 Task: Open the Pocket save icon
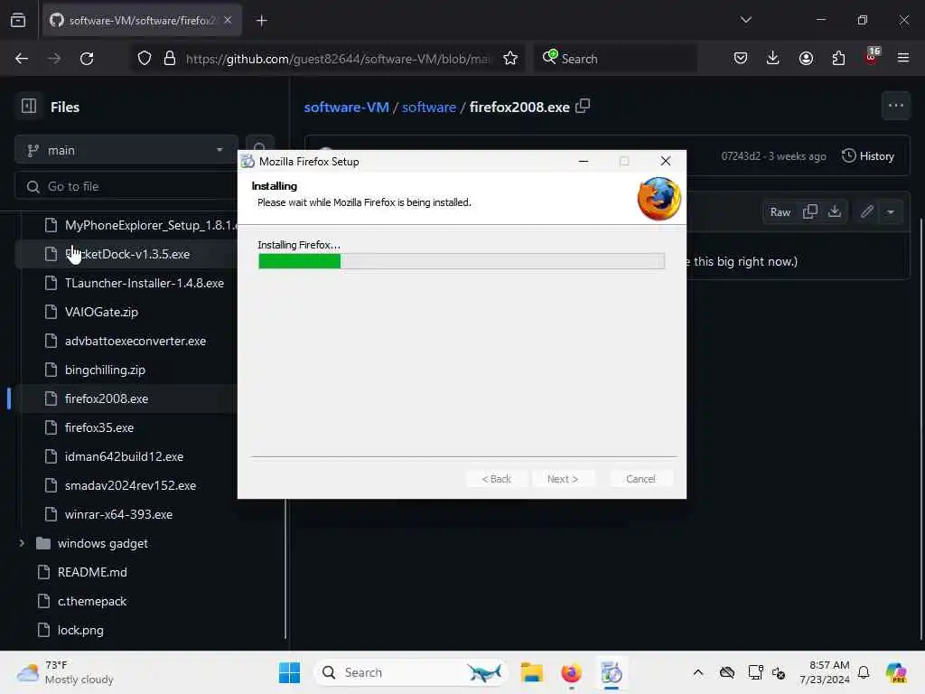pyautogui.click(x=741, y=59)
